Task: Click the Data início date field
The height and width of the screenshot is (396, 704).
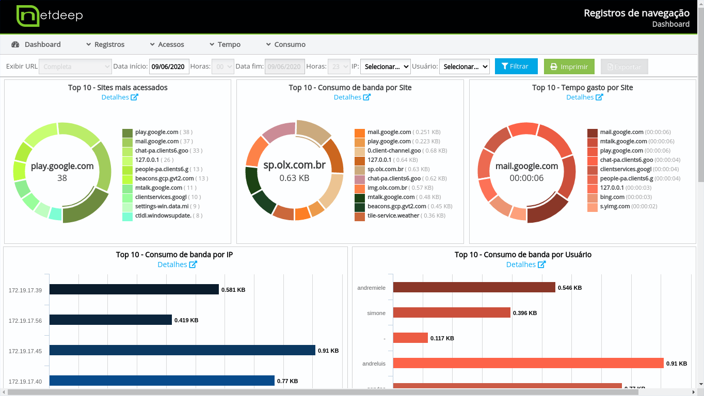Action: coord(169,67)
